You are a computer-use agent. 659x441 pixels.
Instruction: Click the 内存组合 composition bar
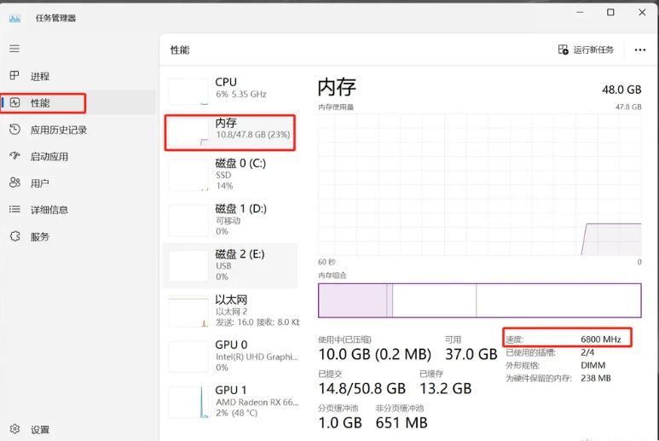click(479, 300)
